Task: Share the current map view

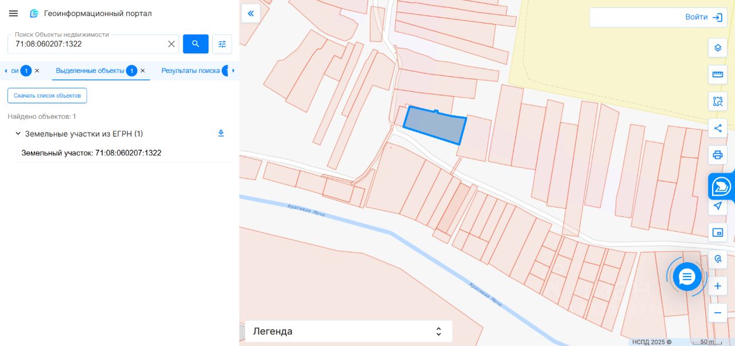Action: click(x=718, y=128)
